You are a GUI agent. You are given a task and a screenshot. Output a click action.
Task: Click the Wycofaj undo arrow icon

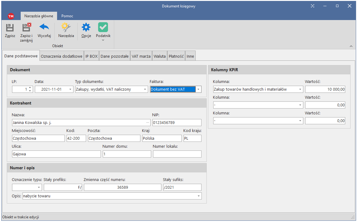coord(44,27)
